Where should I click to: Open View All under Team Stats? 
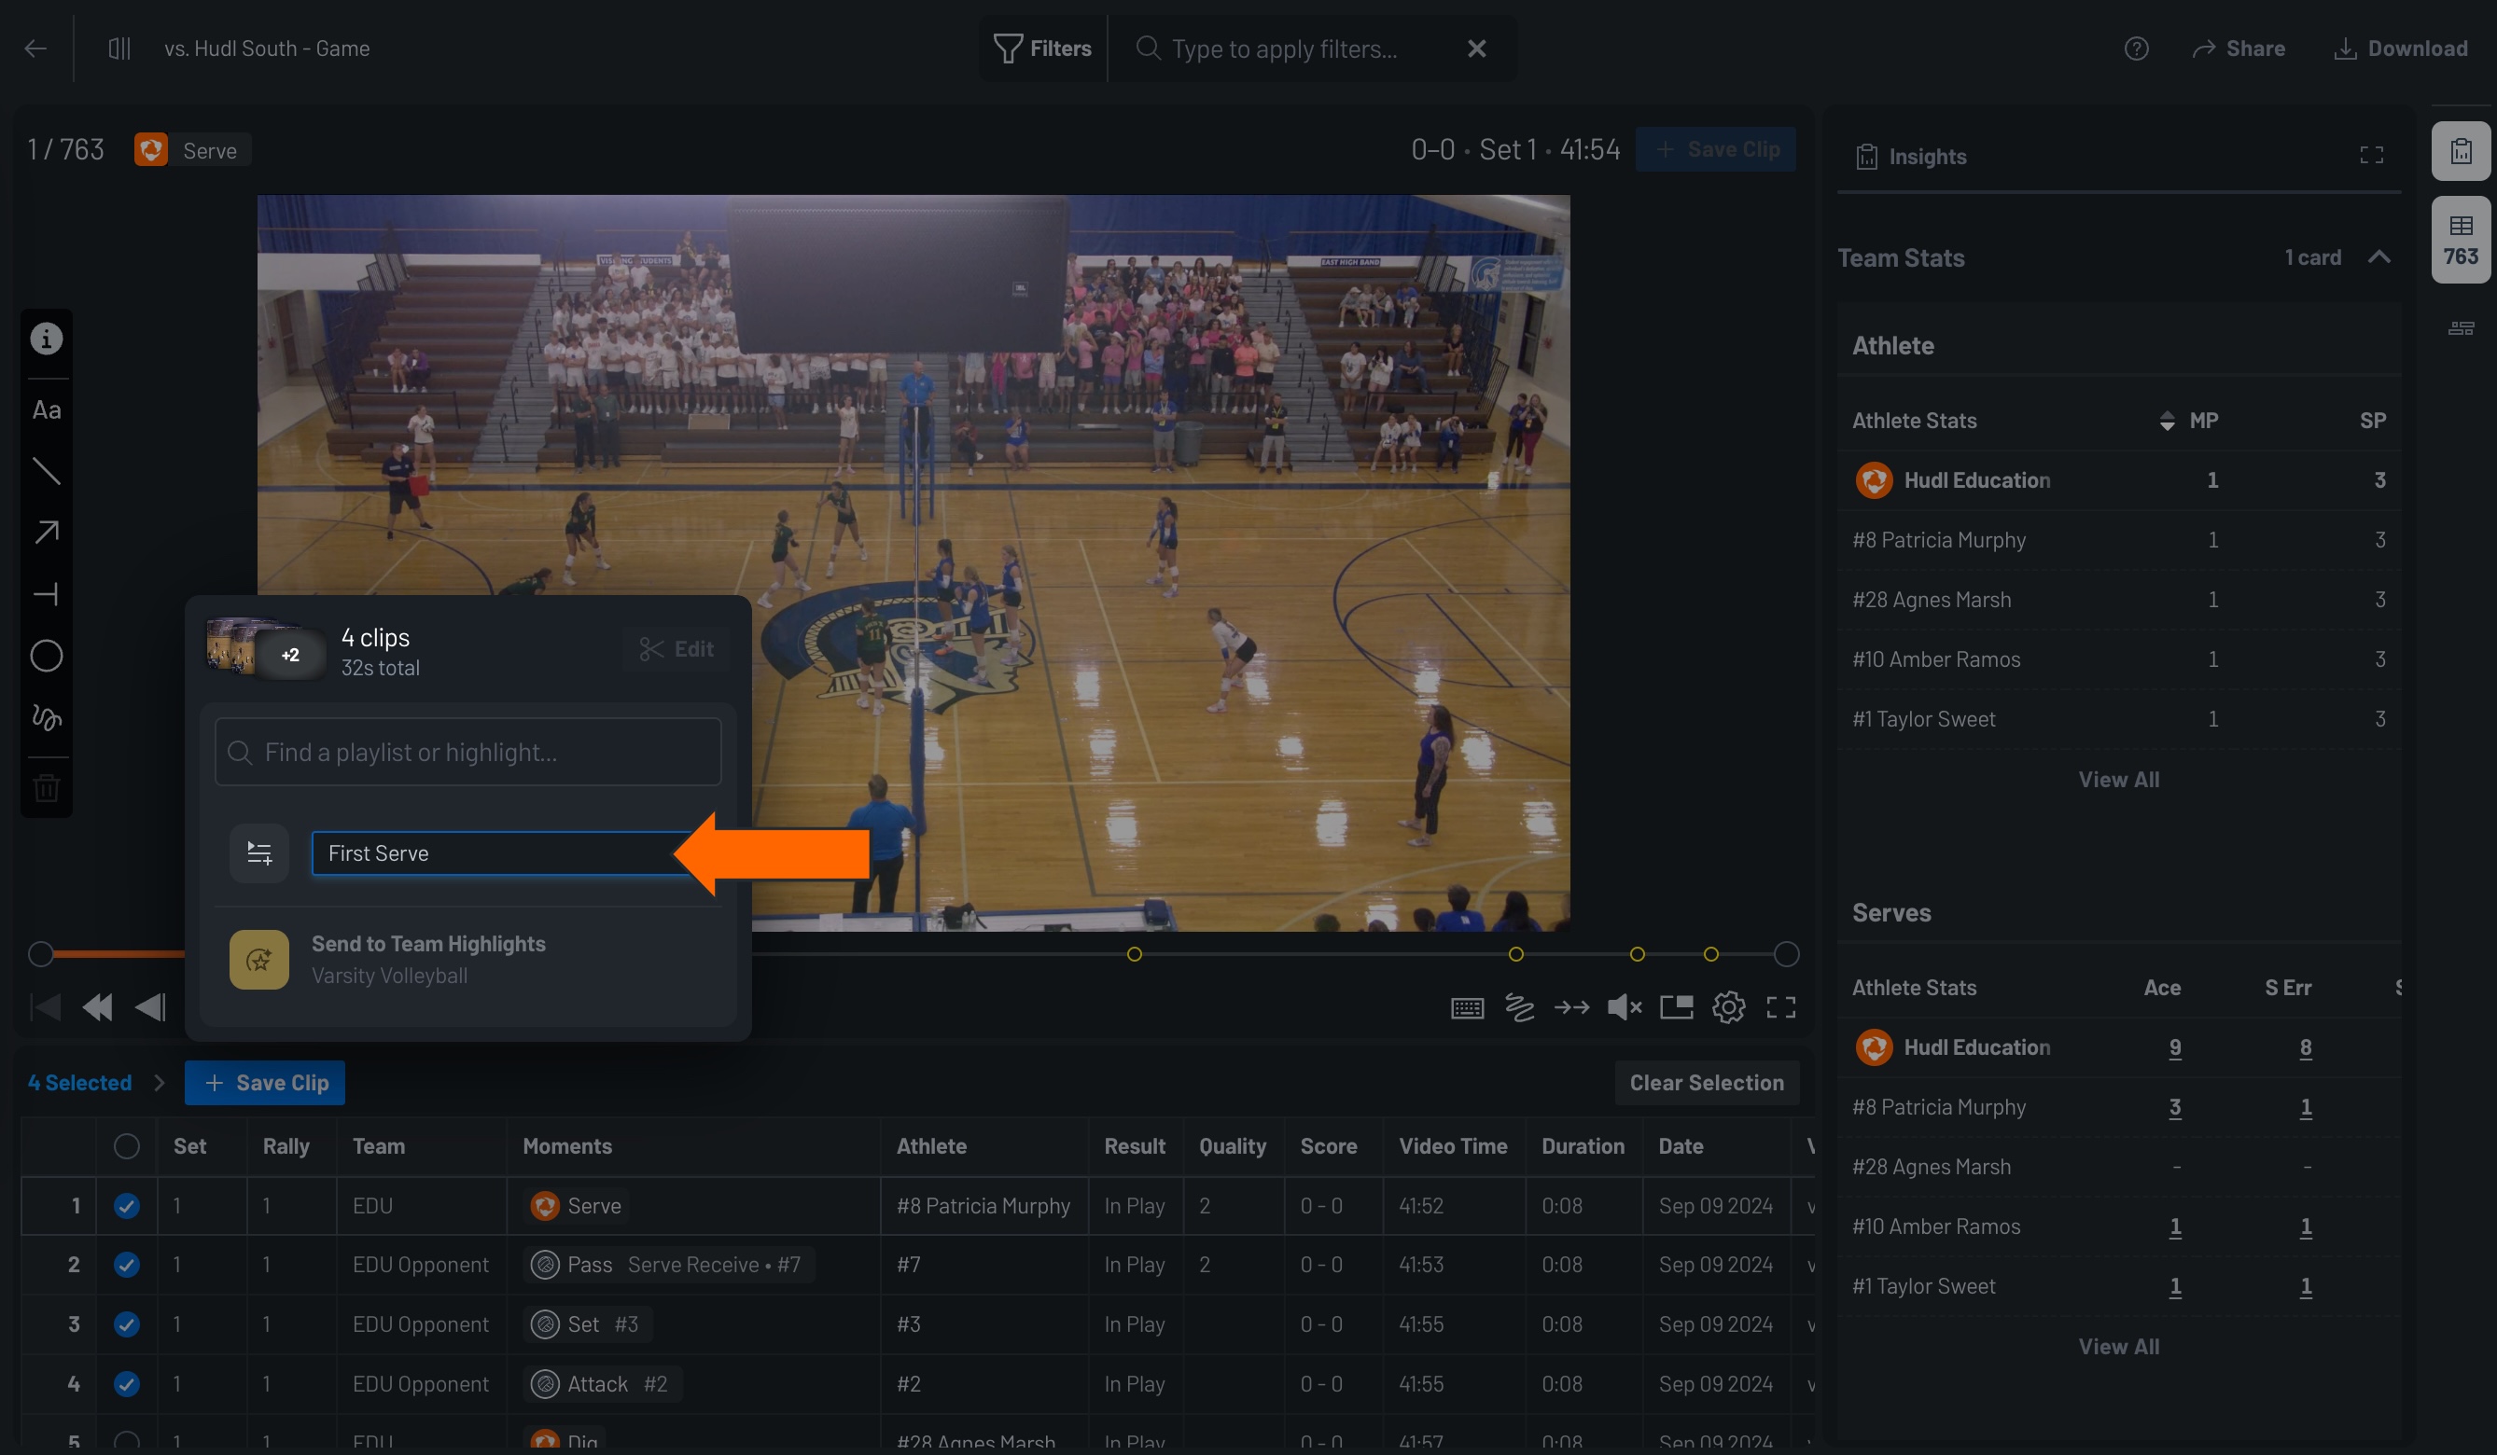click(x=2118, y=779)
